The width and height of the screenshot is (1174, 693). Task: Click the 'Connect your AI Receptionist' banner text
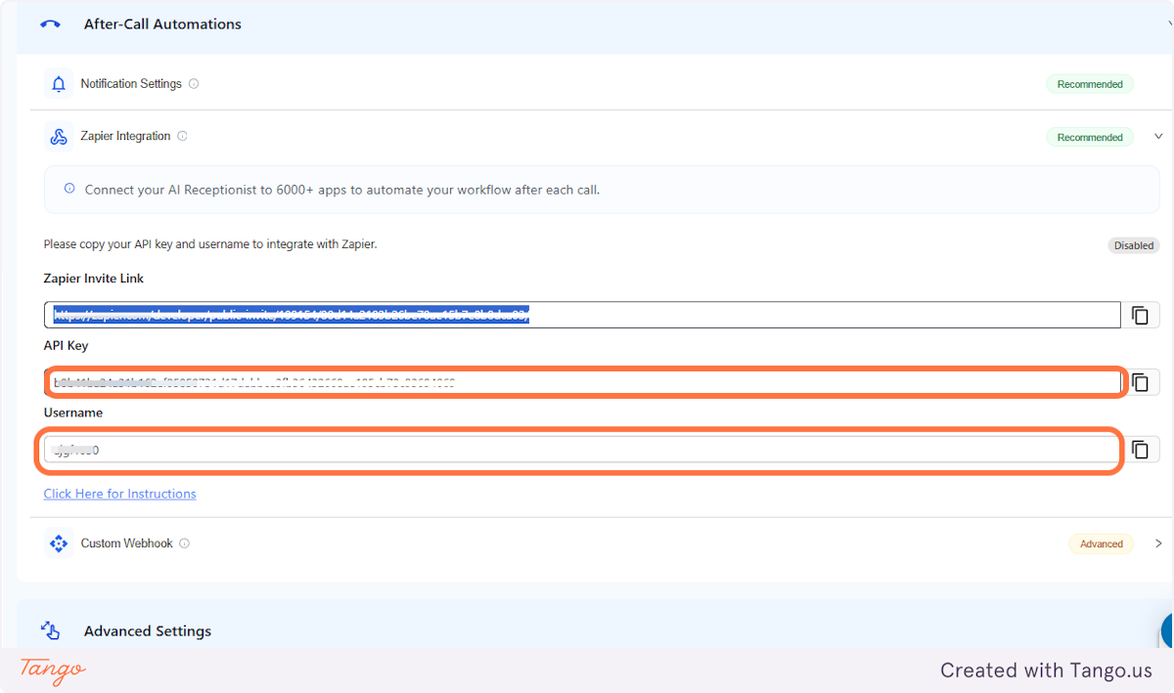pos(342,190)
